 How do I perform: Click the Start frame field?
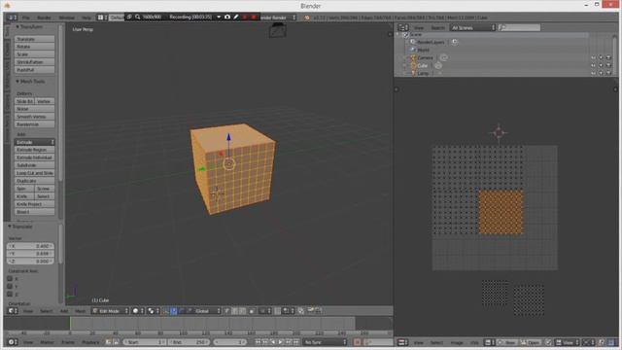[x=145, y=342]
